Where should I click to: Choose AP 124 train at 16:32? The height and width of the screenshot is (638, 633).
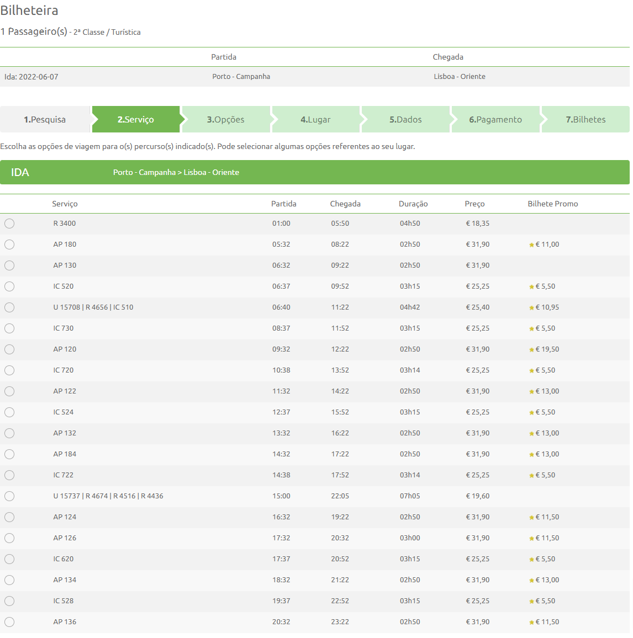point(9,517)
